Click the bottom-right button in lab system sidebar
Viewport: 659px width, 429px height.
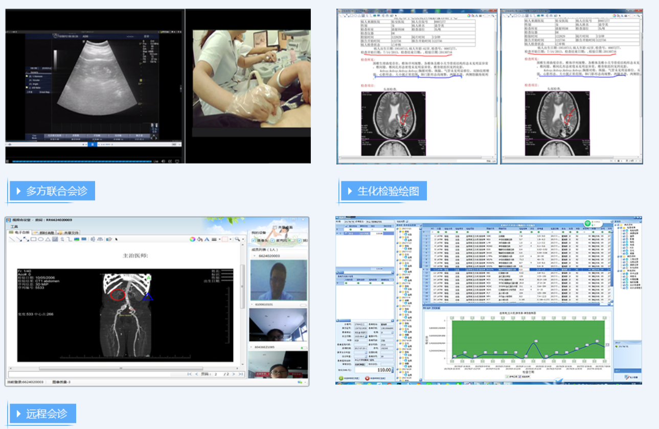pos(631,377)
